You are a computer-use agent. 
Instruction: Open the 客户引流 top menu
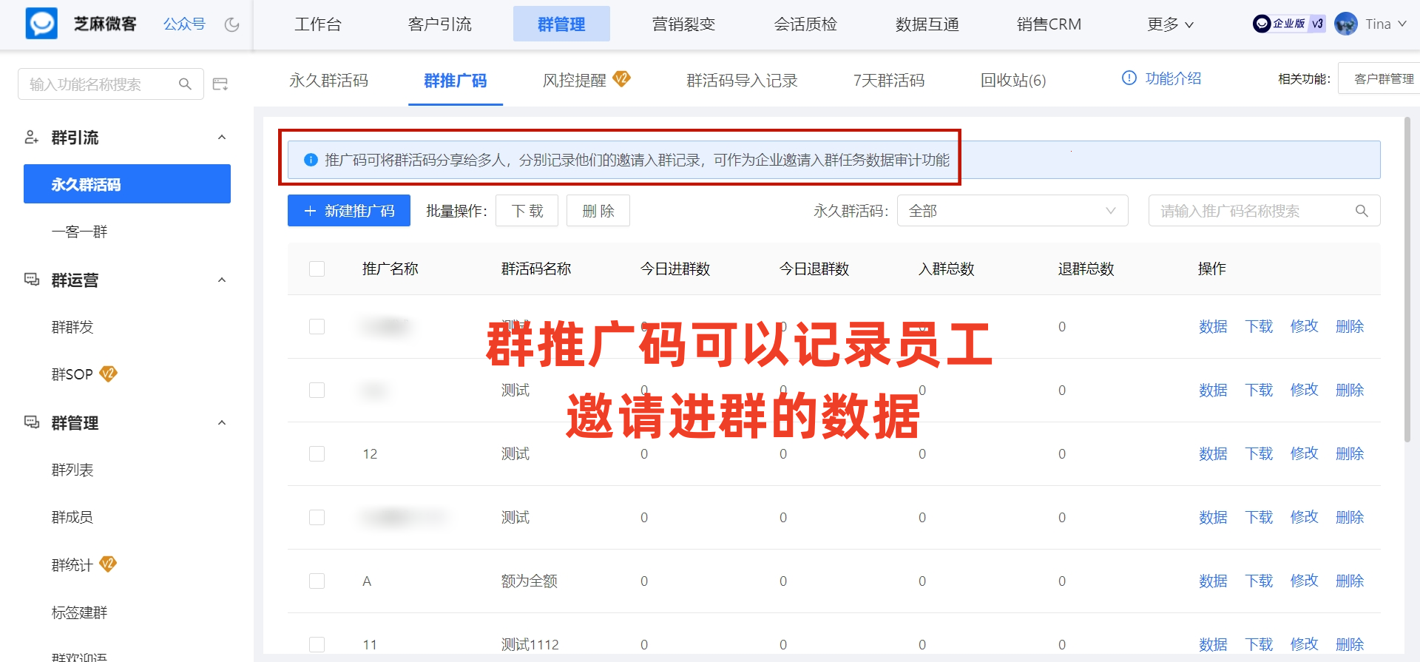click(439, 24)
